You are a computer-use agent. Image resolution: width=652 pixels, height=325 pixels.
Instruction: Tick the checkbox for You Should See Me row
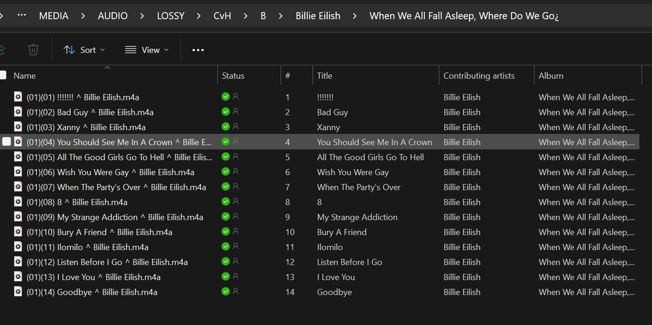(x=7, y=141)
